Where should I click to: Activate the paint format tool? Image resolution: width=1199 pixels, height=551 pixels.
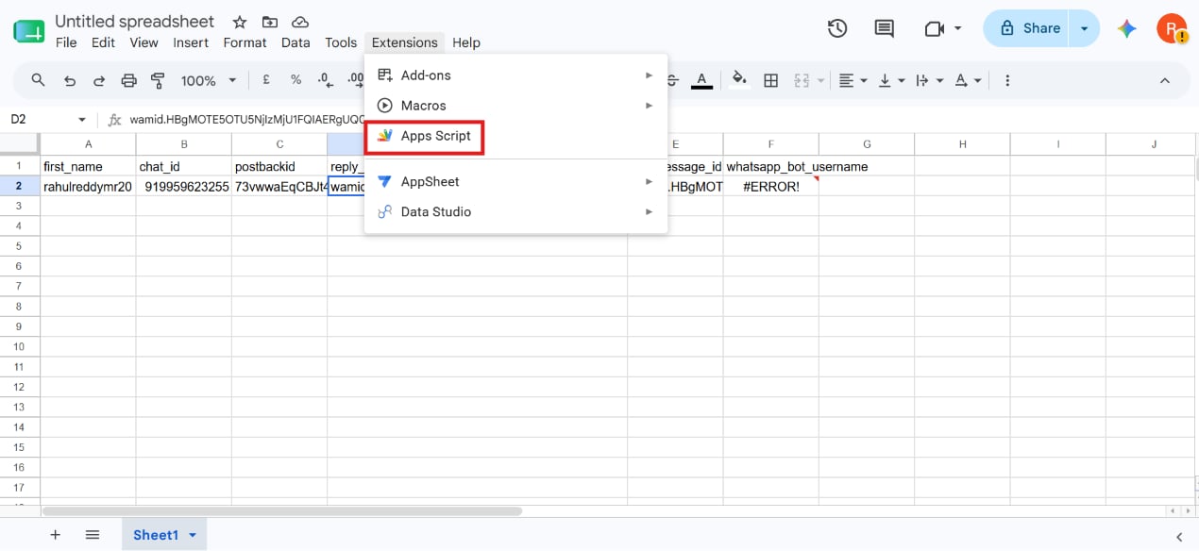[159, 80]
